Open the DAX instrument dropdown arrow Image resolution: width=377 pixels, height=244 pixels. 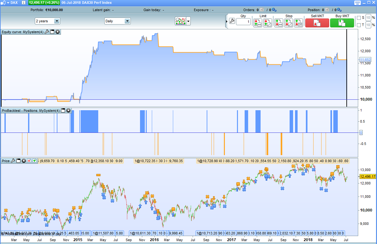[x=8, y=3]
